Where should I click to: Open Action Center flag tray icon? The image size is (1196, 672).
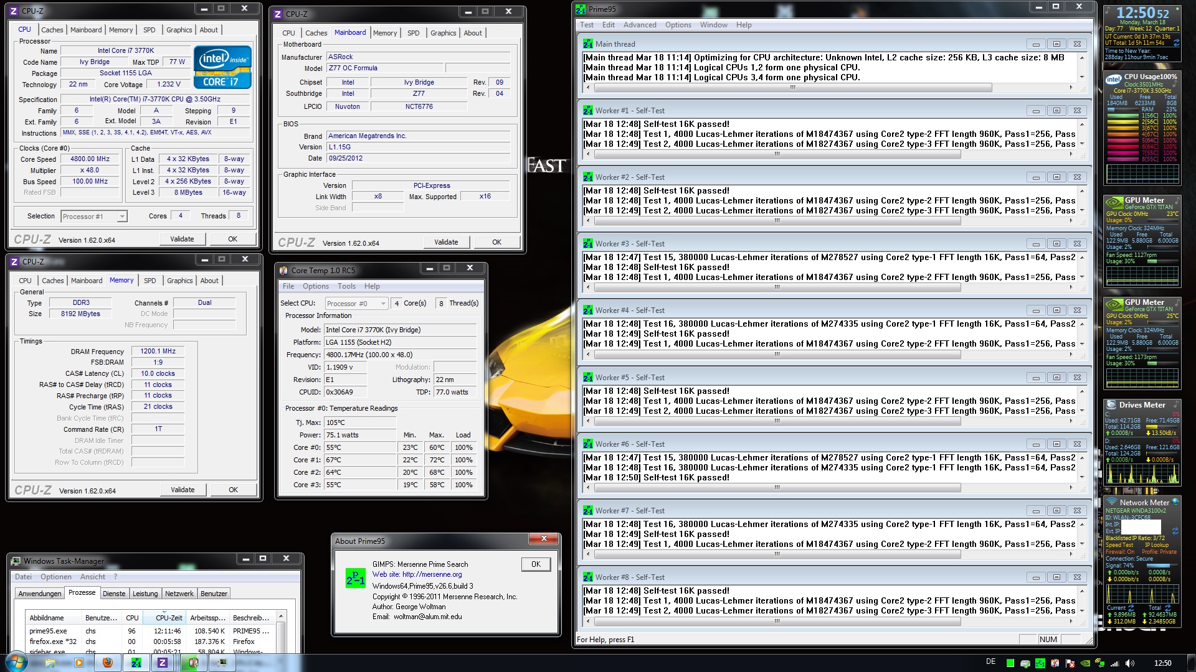click(x=1070, y=663)
